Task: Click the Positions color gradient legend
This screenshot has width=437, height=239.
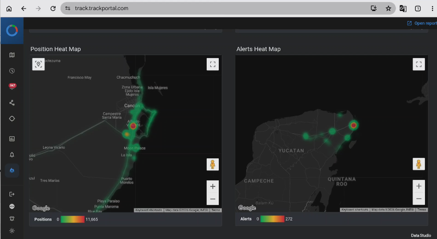Action: pyautogui.click(x=73, y=219)
